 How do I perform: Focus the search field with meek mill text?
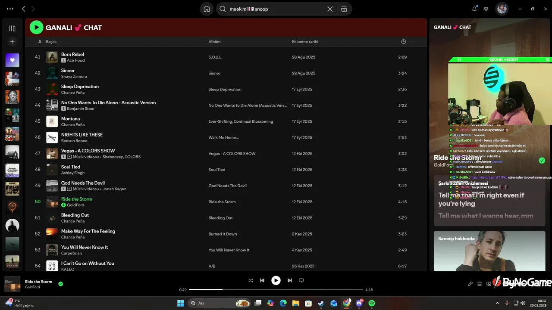pos(276,9)
